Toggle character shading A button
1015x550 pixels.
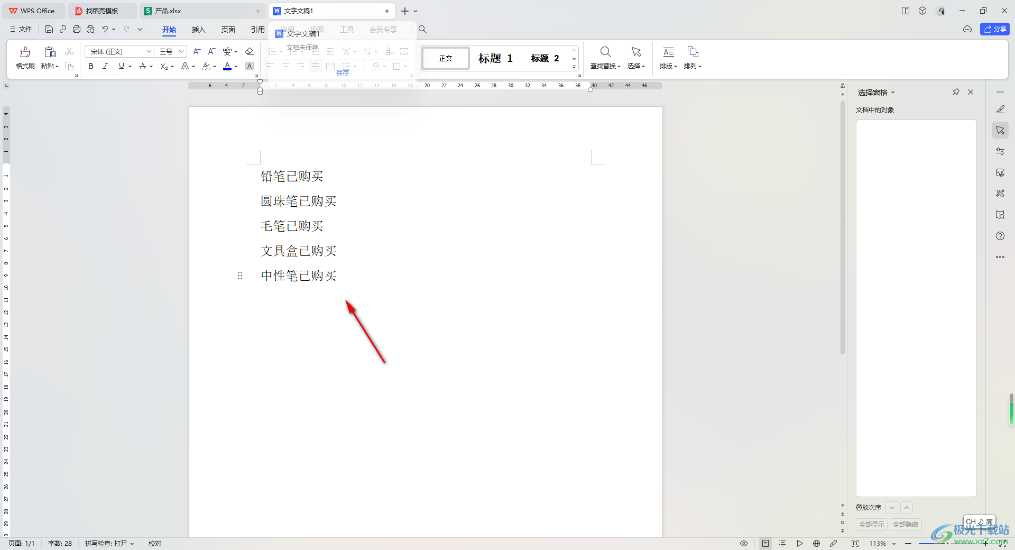250,66
